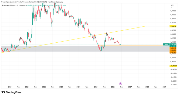Open the TradingView logo link
179x96 pixels.
(11, 92)
